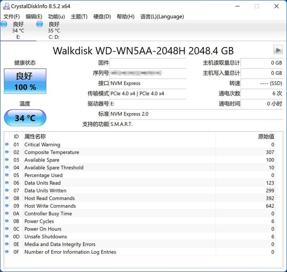287x272 pixels.
Task: Open the 帮助(H) help menu
Action: 124,17
